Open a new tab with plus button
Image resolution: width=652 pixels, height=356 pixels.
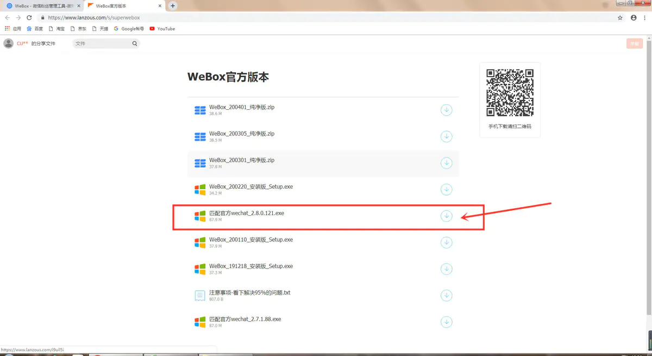click(x=173, y=6)
